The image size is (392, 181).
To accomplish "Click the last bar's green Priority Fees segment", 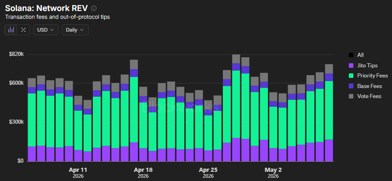I will click(329, 110).
